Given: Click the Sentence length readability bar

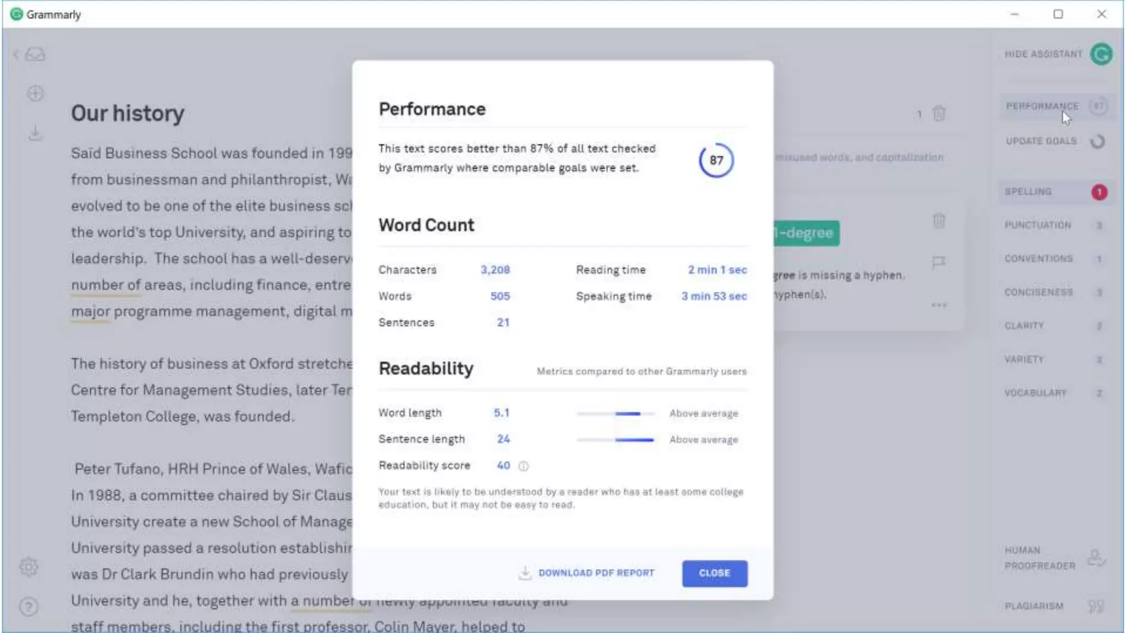Looking at the screenshot, I should tap(615, 440).
